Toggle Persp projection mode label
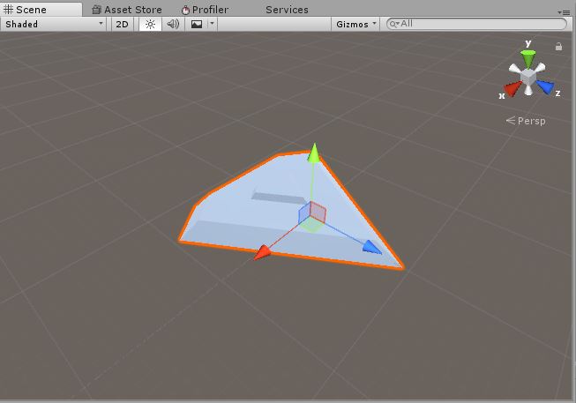Image resolution: width=576 pixels, height=403 pixels. coord(526,121)
